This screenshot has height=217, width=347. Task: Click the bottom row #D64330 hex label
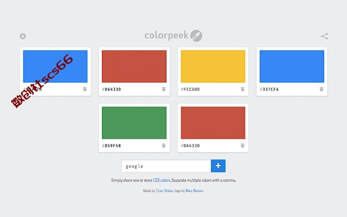(x=190, y=146)
